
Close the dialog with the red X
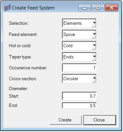click(112, 8)
